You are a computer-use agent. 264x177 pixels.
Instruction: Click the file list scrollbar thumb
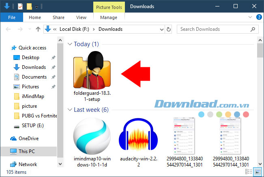point(260,51)
